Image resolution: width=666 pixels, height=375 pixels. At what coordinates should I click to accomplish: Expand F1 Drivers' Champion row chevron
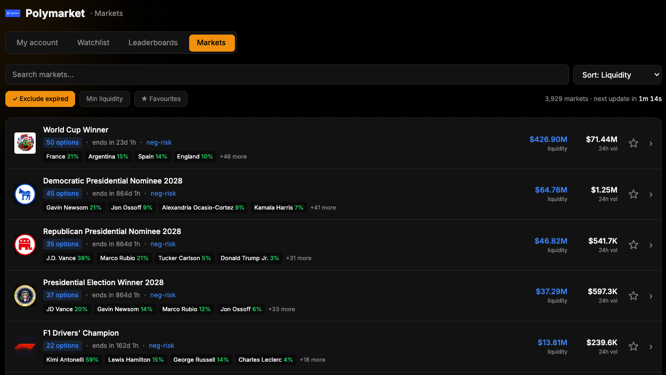pos(651,346)
